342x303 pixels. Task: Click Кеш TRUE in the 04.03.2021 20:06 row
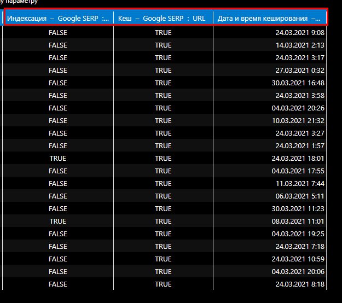[x=163, y=272]
